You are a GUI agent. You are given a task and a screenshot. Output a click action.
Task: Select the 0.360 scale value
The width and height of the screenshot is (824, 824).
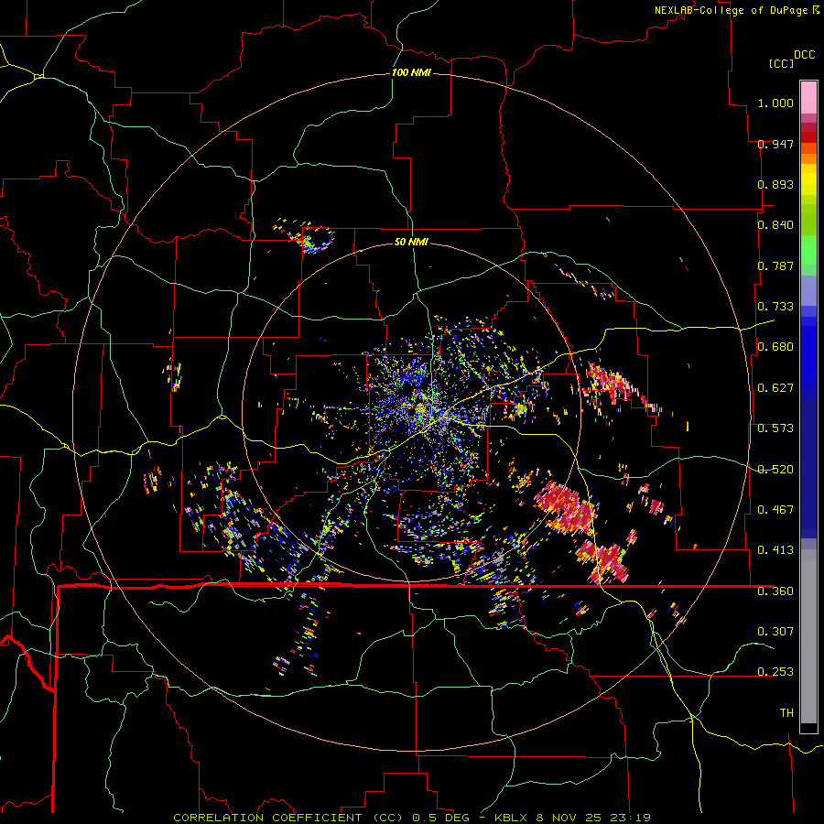775,591
